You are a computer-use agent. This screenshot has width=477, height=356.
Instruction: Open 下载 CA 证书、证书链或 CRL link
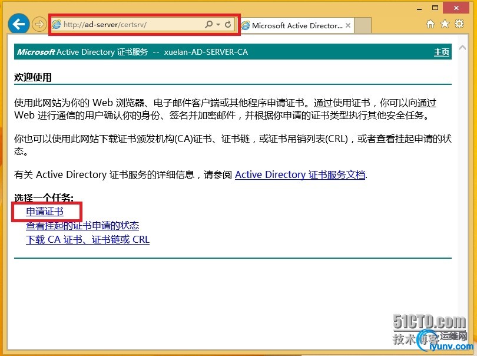(x=88, y=240)
